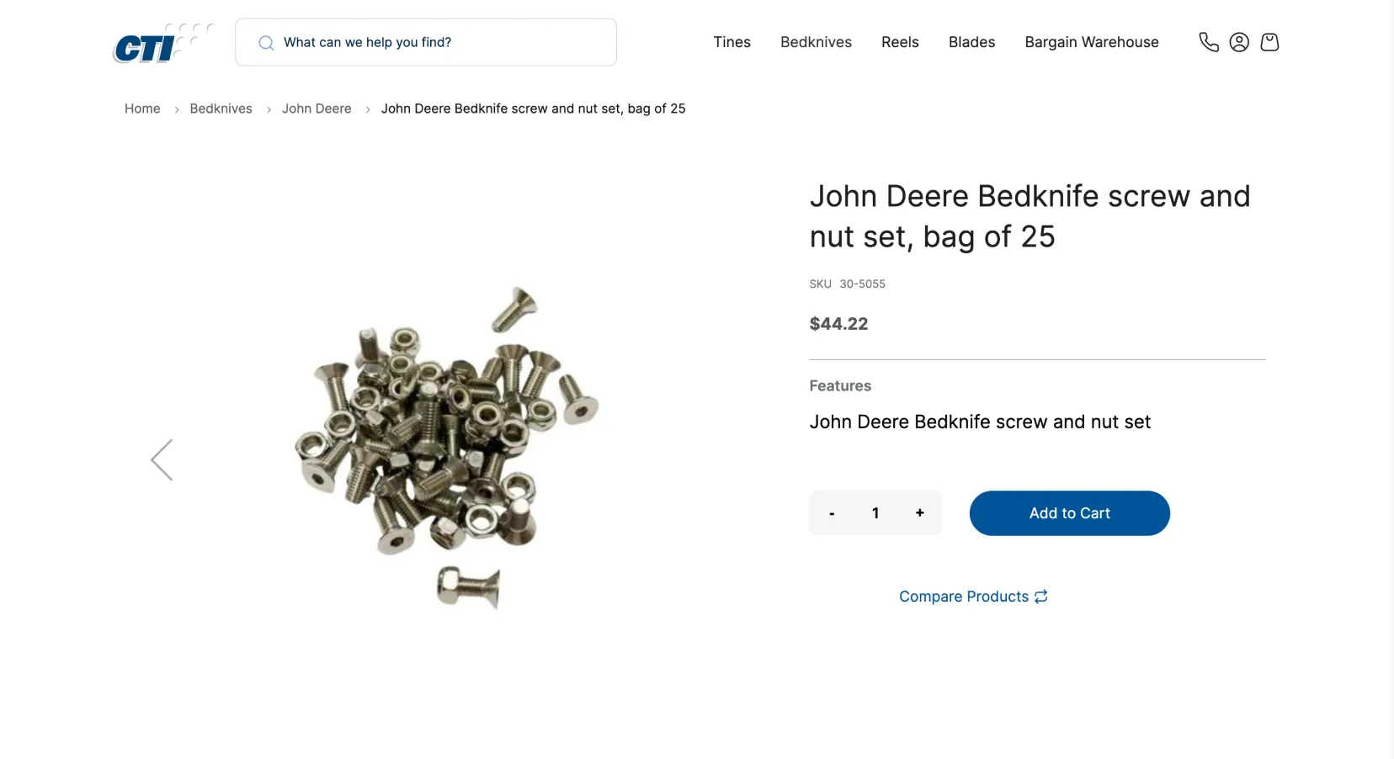
Task: Open the user account icon
Action: pyautogui.click(x=1239, y=42)
